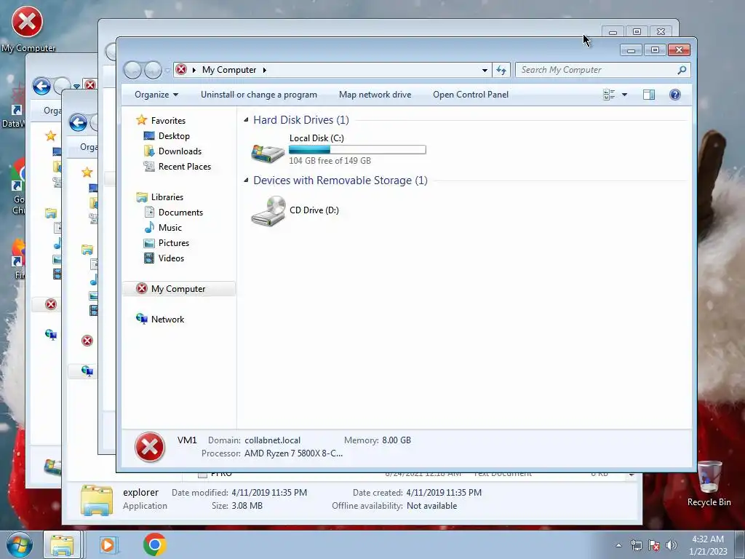The image size is (745, 559).
Task: Open the Recycle Bin on desktop
Action: pyautogui.click(x=709, y=483)
